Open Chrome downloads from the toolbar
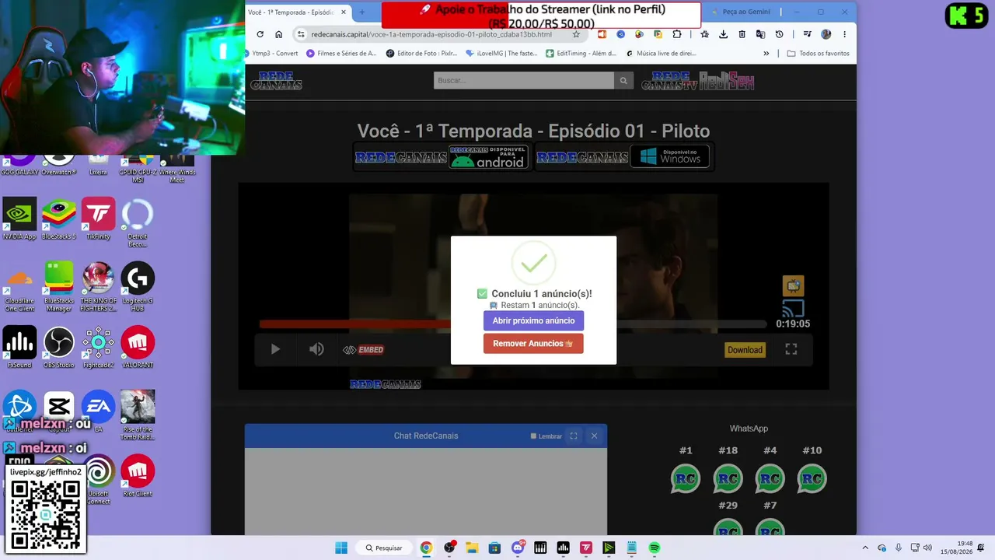Screen dimensions: 995x560 [724, 34]
